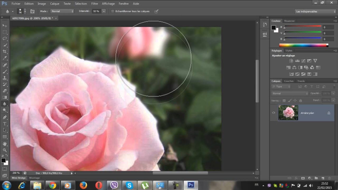The image size is (338, 190).
Task: Open Firefox from the Windows taskbar
Action: (x=83, y=185)
